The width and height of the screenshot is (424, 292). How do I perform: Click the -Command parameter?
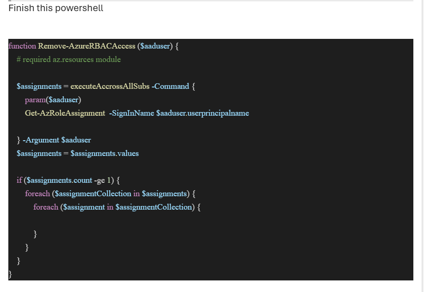click(170, 86)
